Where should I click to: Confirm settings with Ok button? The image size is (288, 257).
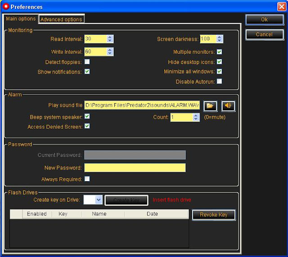tap(265, 19)
